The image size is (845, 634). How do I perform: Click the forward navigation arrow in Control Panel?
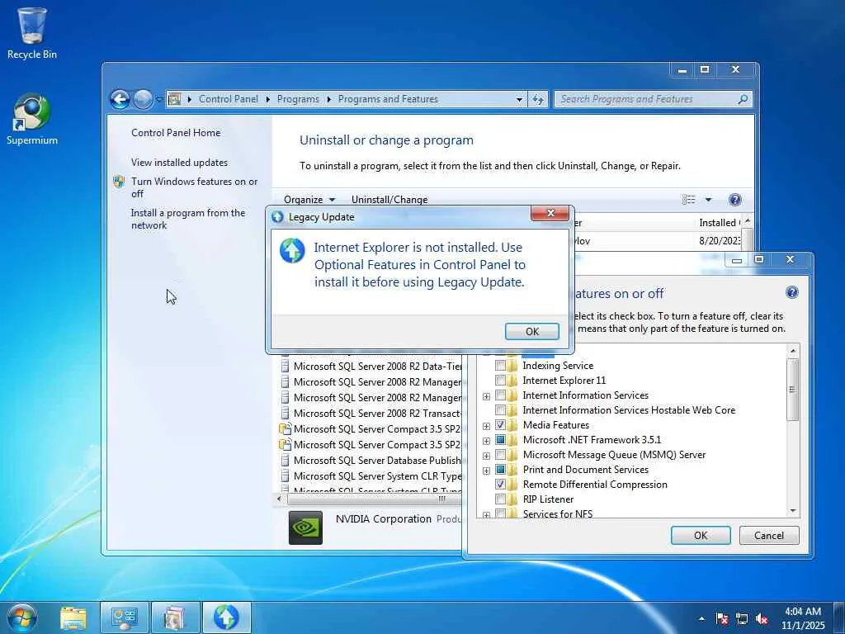[143, 99]
